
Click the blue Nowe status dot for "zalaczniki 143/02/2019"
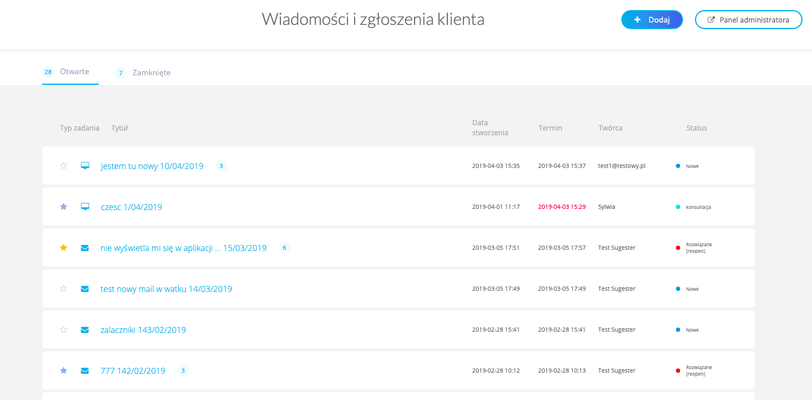pos(678,329)
